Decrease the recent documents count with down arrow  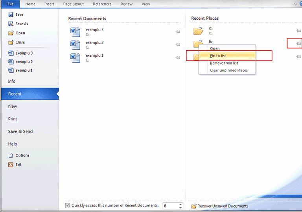180,208
